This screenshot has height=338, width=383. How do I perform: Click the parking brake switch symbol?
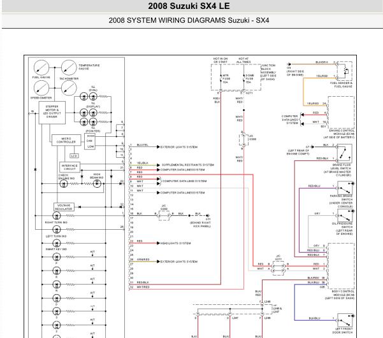pyautogui.click(x=345, y=188)
